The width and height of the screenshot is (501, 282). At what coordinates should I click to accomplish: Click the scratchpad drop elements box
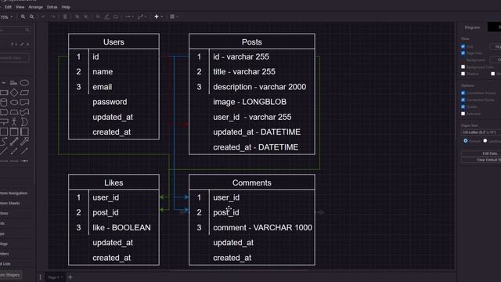tap(14, 58)
